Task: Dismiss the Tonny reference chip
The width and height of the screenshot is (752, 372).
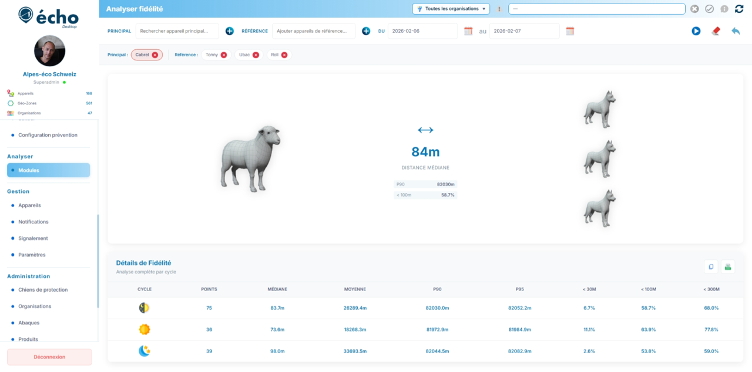Action: click(x=223, y=55)
